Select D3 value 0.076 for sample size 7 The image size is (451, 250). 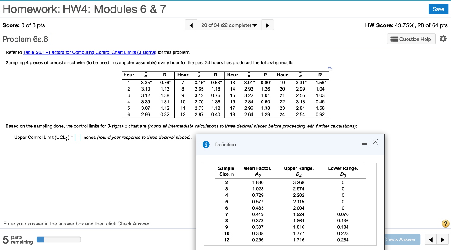343,214
